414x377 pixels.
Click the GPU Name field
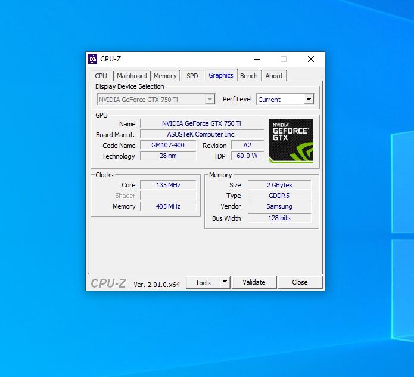(201, 123)
